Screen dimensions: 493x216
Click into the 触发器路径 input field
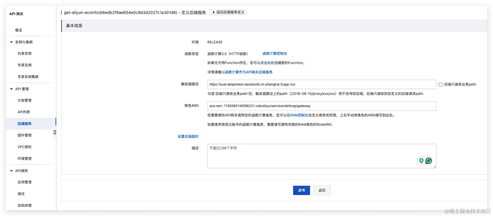(x=322, y=84)
